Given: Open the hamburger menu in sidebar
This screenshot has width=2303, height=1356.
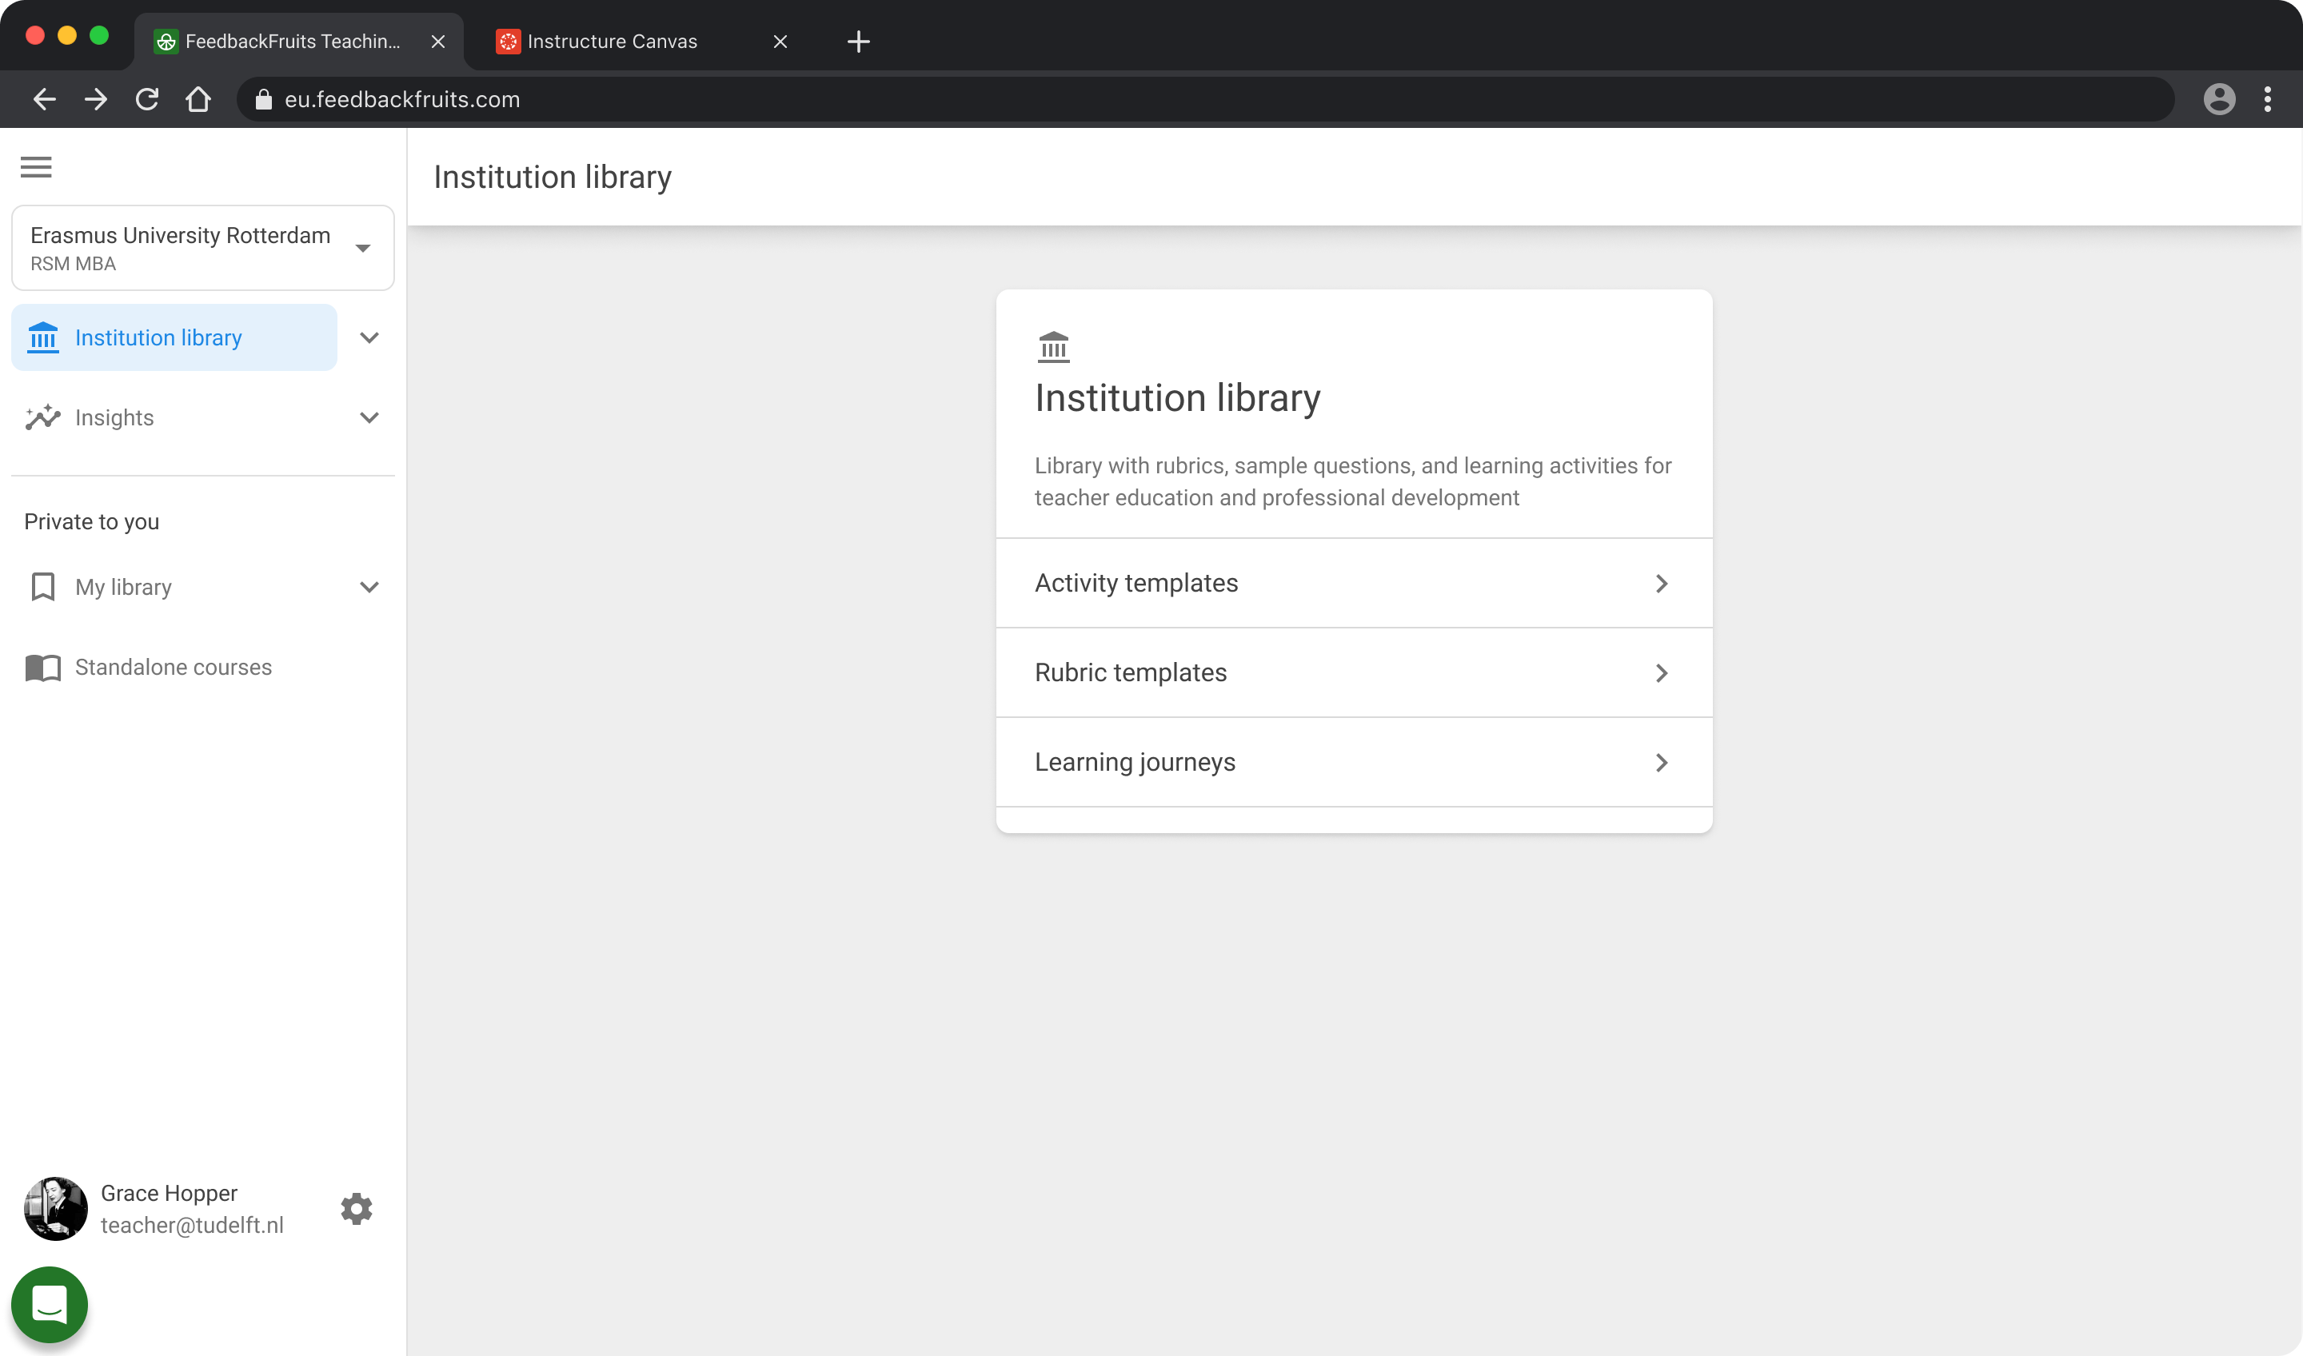Looking at the screenshot, I should 36,167.
